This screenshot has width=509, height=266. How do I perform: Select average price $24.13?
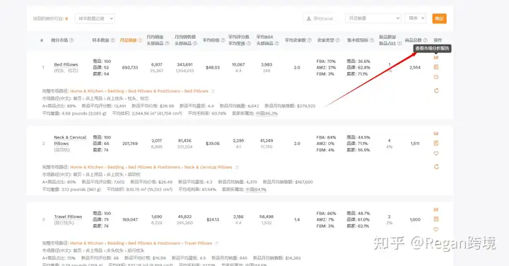pos(213,219)
